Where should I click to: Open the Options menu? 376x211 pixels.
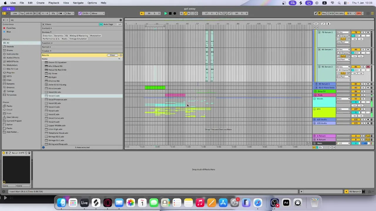92,3
